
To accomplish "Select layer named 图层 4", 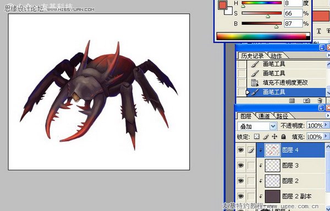I will click(290, 150).
